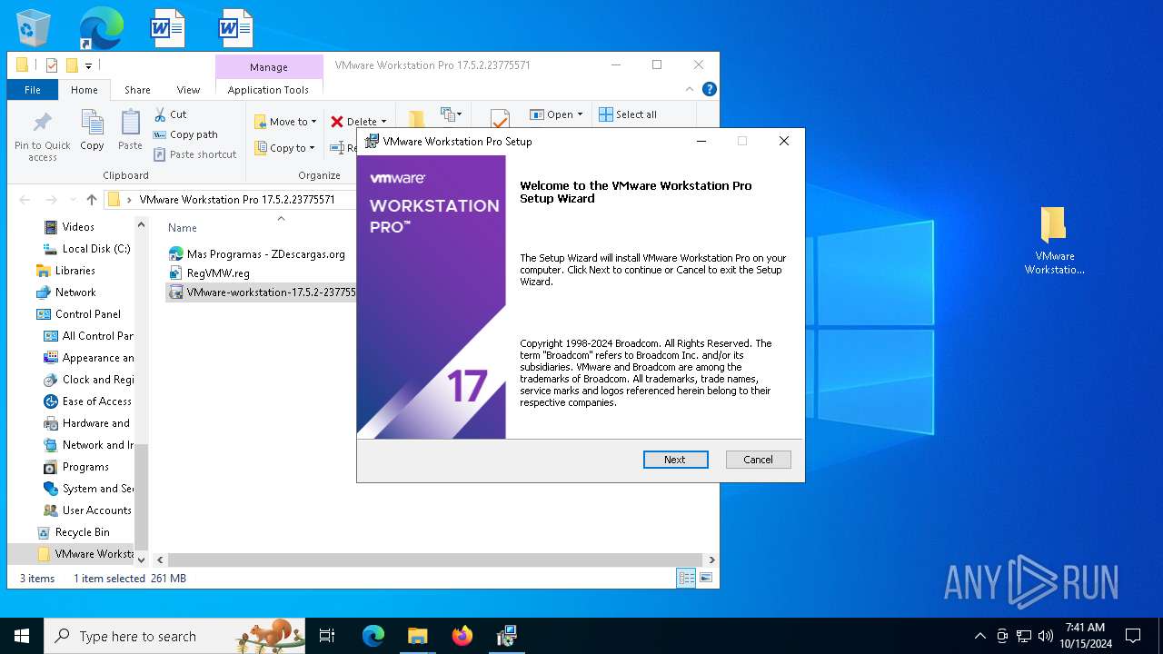
Task: Select Libraries in the navigation pane
Action: click(x=65, y=271)
